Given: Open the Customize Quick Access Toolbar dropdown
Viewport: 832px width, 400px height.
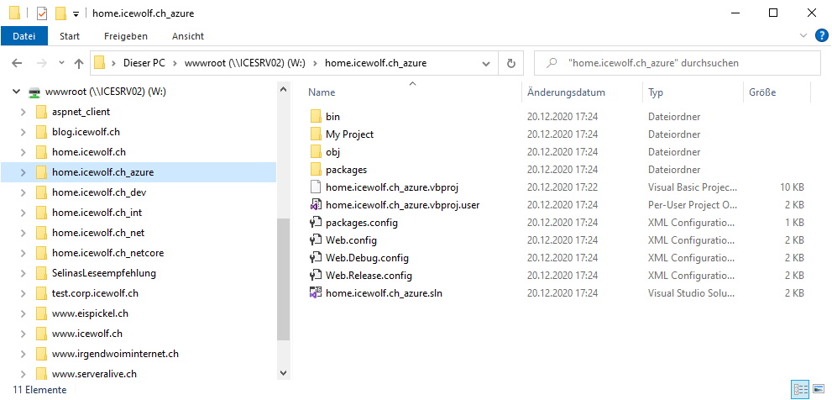Looking at the screenshot, I should 76,13.
